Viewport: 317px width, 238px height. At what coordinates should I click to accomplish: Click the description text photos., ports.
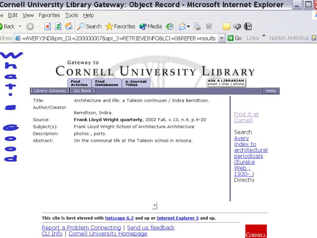(90, 134)
